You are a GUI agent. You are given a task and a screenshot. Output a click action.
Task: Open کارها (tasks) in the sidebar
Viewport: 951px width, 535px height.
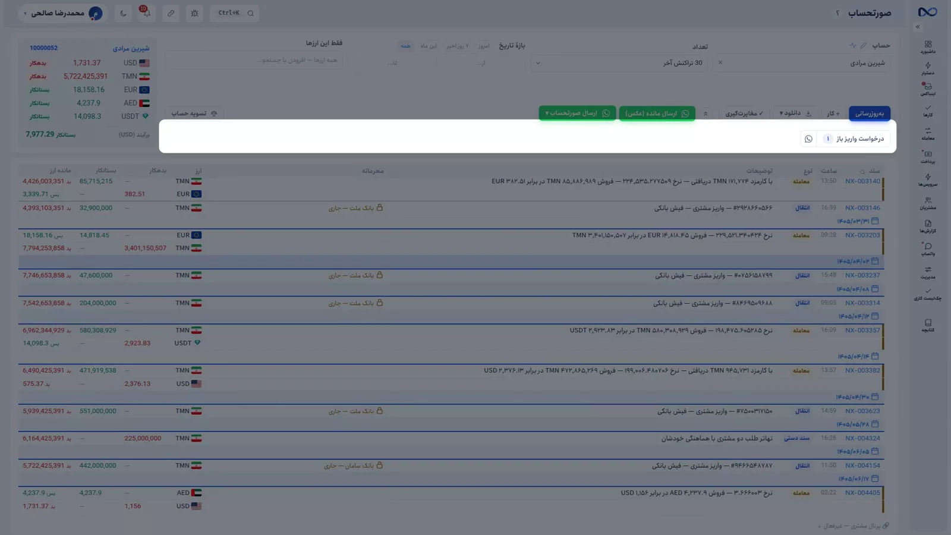point(928,111)
